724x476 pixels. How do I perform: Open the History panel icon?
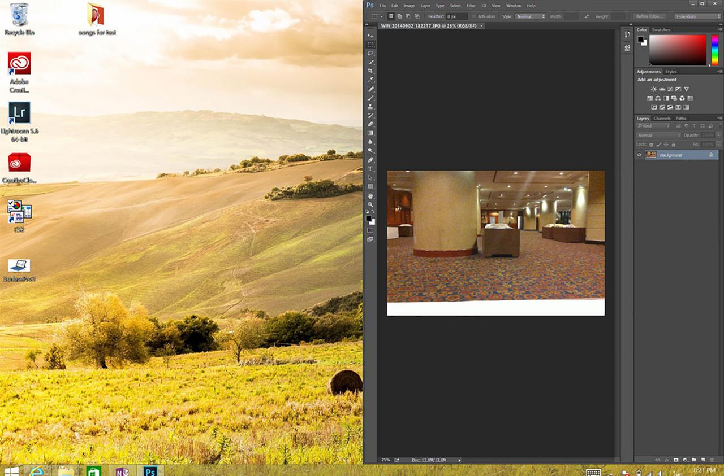point(627,34)
